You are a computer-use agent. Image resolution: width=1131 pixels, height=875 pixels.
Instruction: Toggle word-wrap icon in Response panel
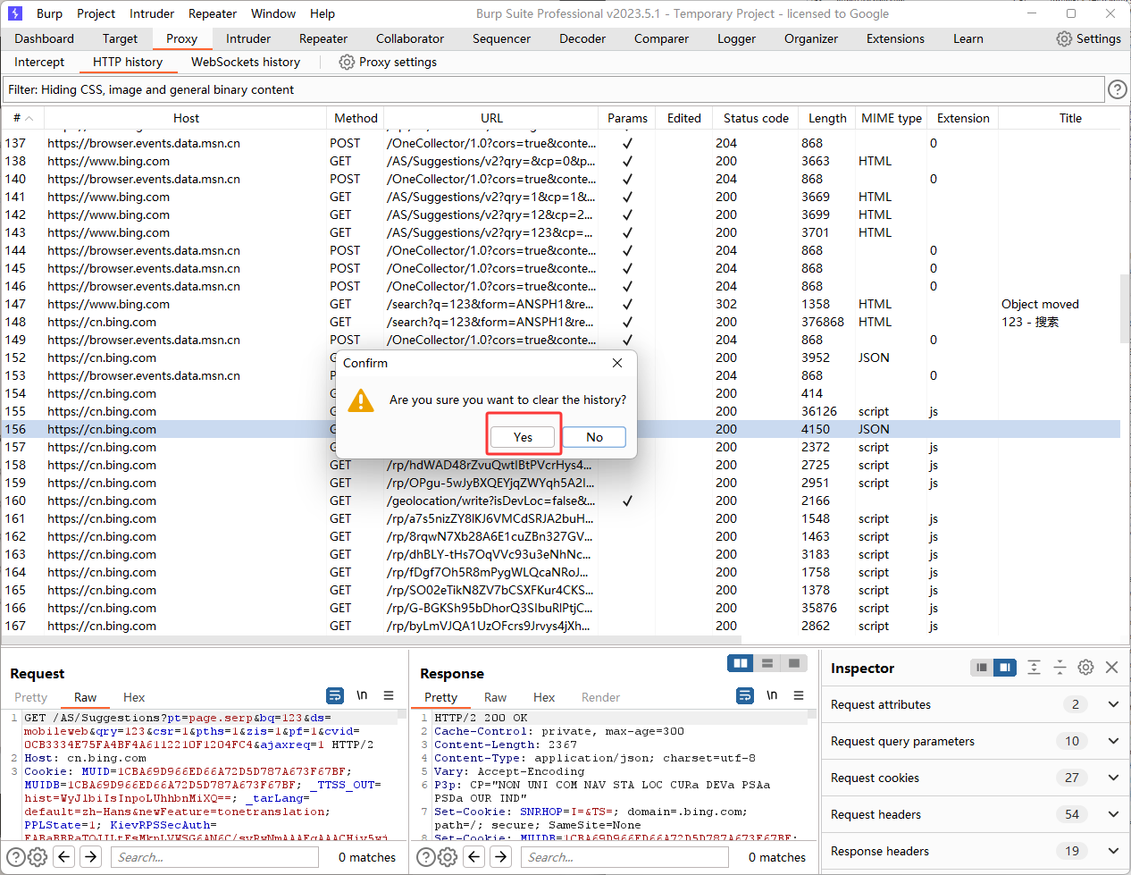click(x=745, y=694)
